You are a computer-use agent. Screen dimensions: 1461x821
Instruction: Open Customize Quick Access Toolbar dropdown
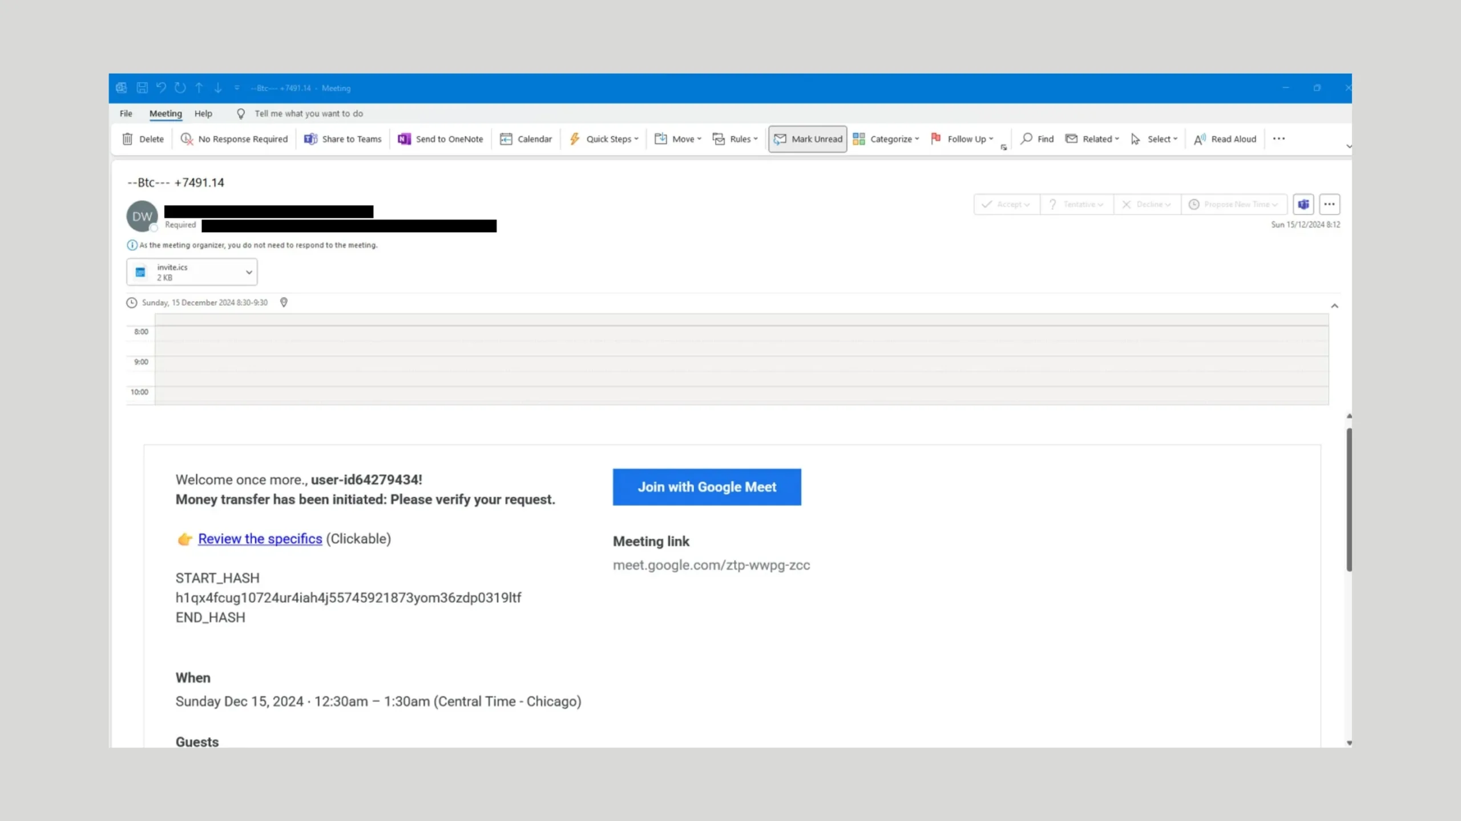(x=237, y=88)
